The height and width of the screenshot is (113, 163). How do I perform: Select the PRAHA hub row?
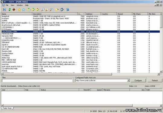[80, 71]
